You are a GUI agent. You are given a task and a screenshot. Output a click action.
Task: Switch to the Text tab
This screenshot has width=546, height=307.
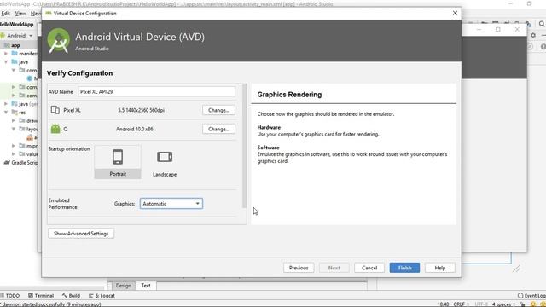point(146,286)
